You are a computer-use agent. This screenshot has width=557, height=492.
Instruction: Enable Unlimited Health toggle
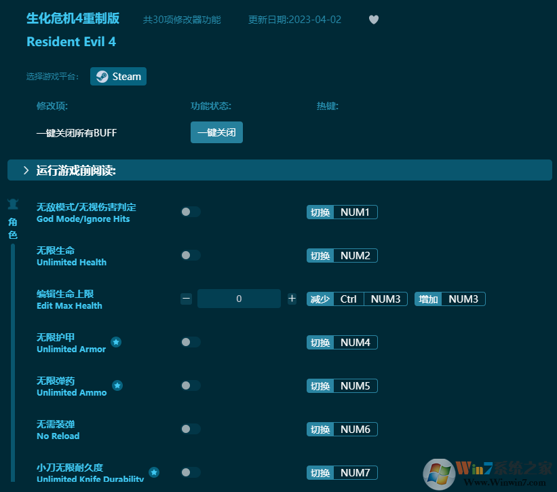190,255
